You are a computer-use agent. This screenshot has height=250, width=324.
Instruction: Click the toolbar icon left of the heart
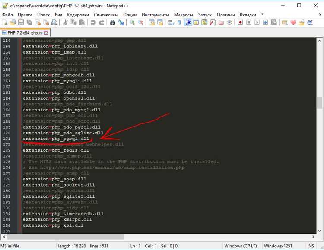coord(285,22)
